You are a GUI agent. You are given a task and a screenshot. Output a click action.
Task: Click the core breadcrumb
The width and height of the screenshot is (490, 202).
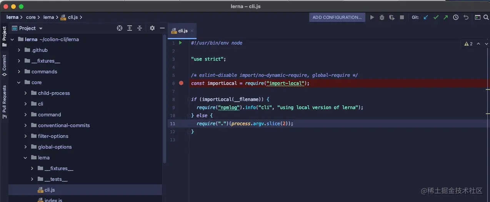click(31, 17)
